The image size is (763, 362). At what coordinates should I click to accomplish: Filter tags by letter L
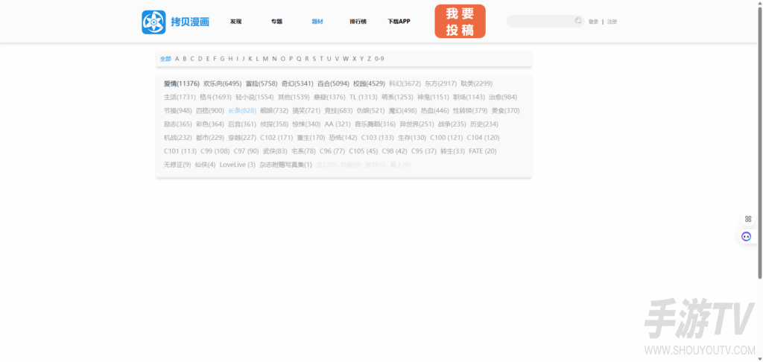coord(257,59)
